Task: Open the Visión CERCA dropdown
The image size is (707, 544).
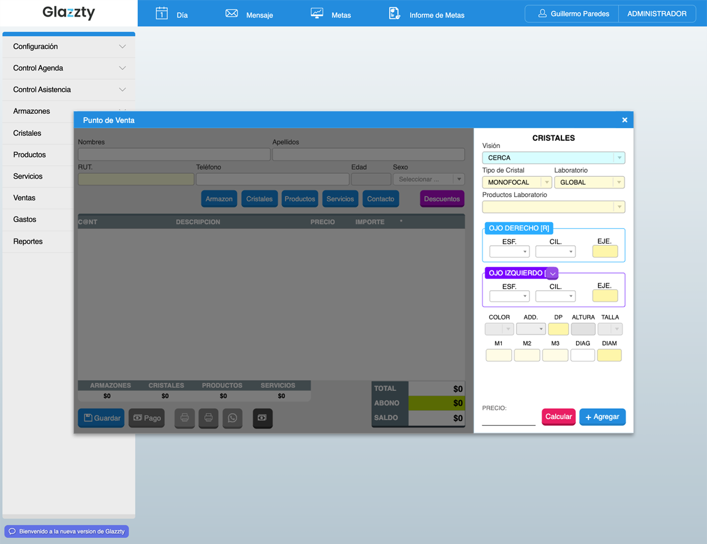Action: click(553, 157)
